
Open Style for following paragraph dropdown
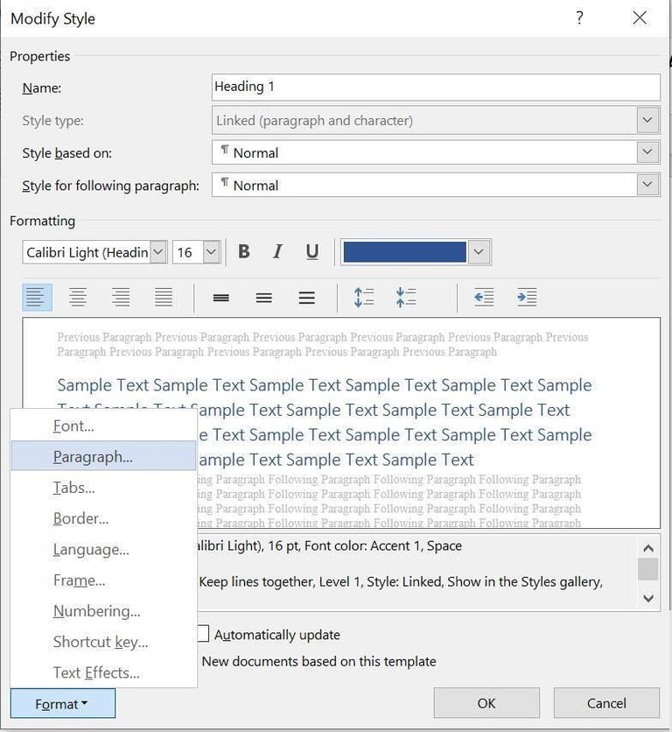pos(647,186)
